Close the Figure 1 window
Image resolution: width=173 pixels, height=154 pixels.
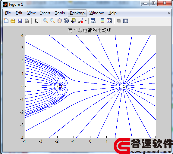(165, 3)
